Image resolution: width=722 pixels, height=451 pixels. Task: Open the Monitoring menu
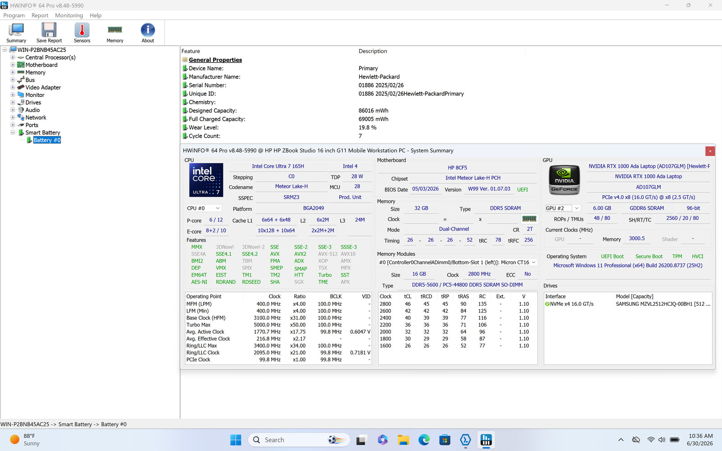69,15
